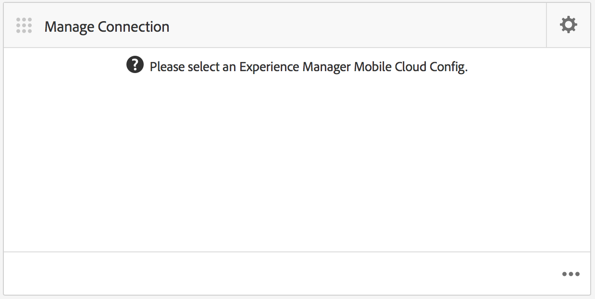This screenshot has width=595, height=299.
Task: Grab the Manage Connection tile reorder handle
Action: [x=24, y=25]
